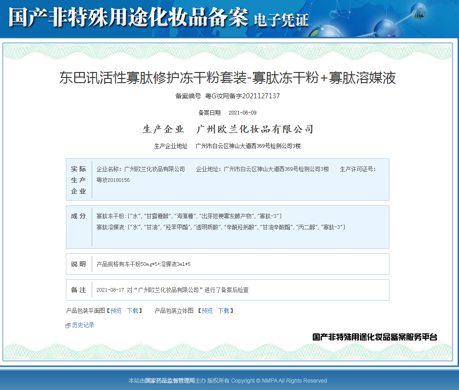
Task: Click the 国家药品监督管理局 footer text
Action: (170, 381)
